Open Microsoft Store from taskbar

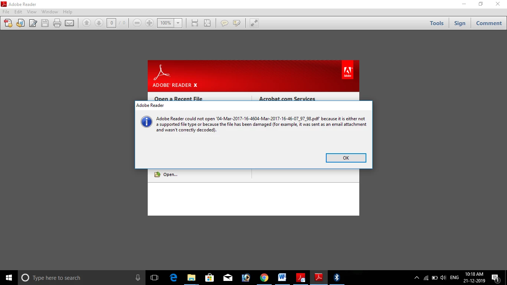click(x=209, y=278)
